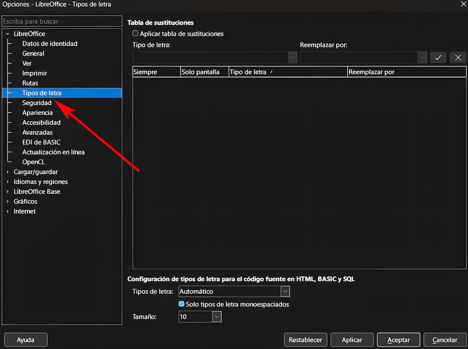Screen dimensions: 468x349
Task: Sort by Siempre column header
Action: pos(156,72)
